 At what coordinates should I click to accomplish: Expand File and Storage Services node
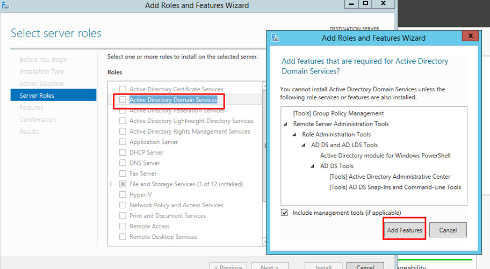coord(112,184)
